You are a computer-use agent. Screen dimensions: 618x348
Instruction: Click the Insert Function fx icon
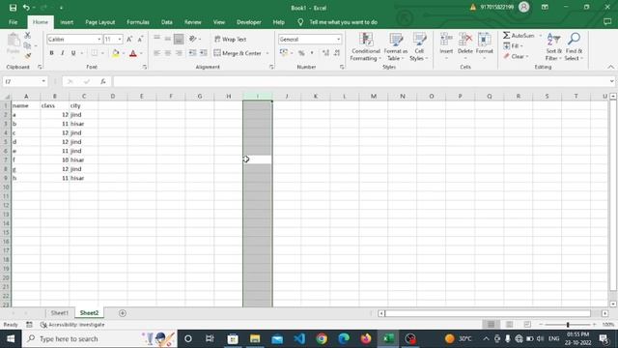103,81
